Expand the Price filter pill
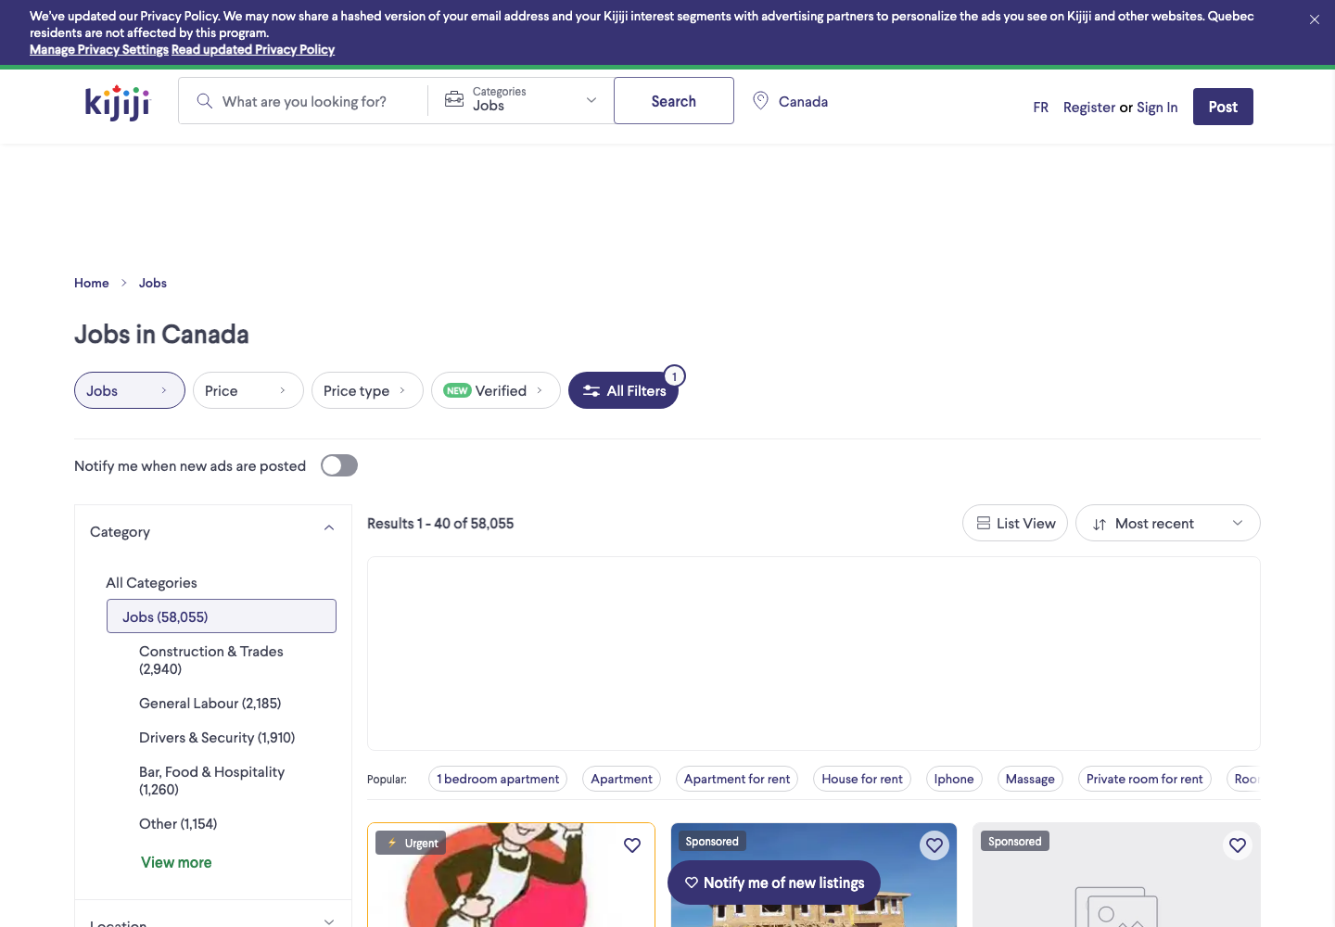 coord(248,390)
